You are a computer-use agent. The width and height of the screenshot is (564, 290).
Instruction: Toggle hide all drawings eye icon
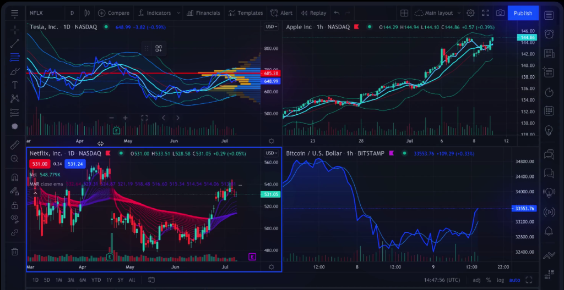point(15,218)
